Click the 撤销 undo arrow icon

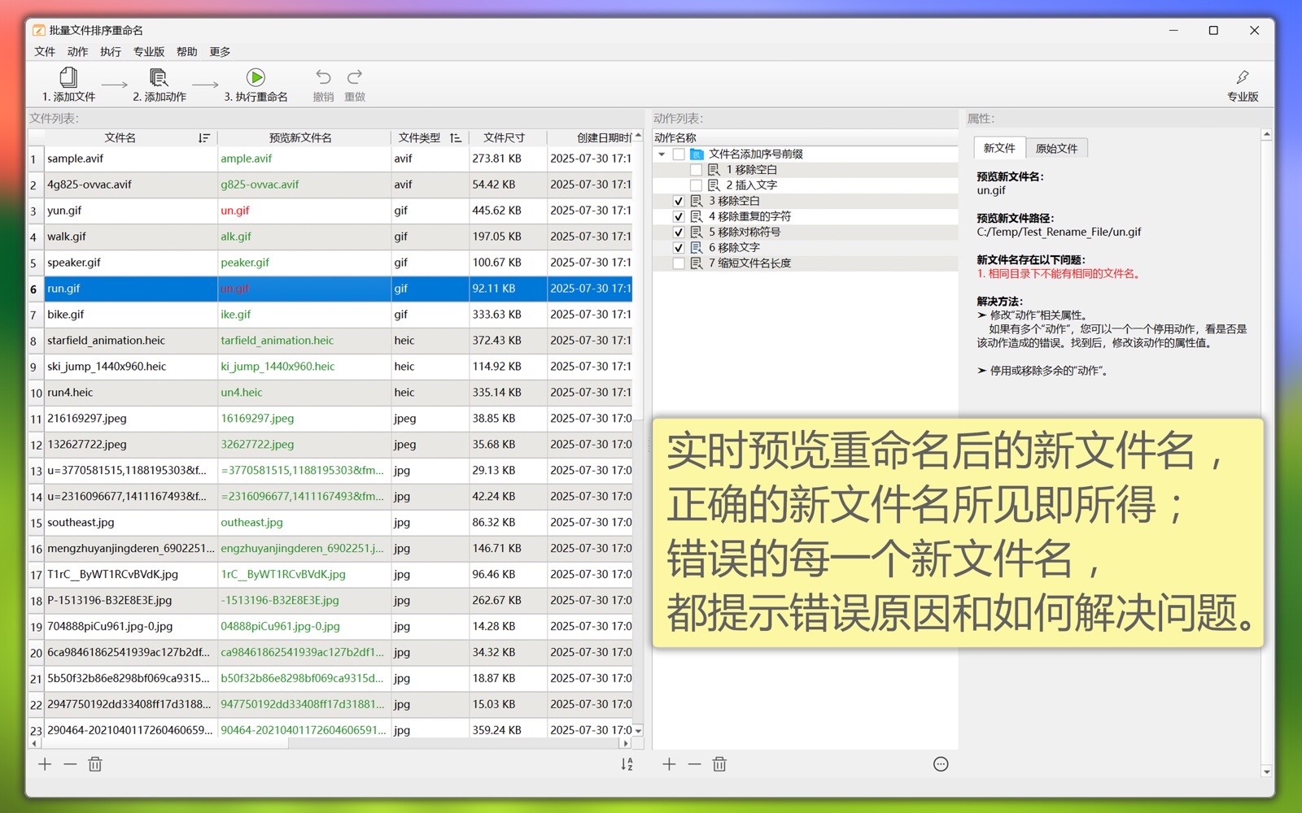pyautogui.click(x=323, y=77)
